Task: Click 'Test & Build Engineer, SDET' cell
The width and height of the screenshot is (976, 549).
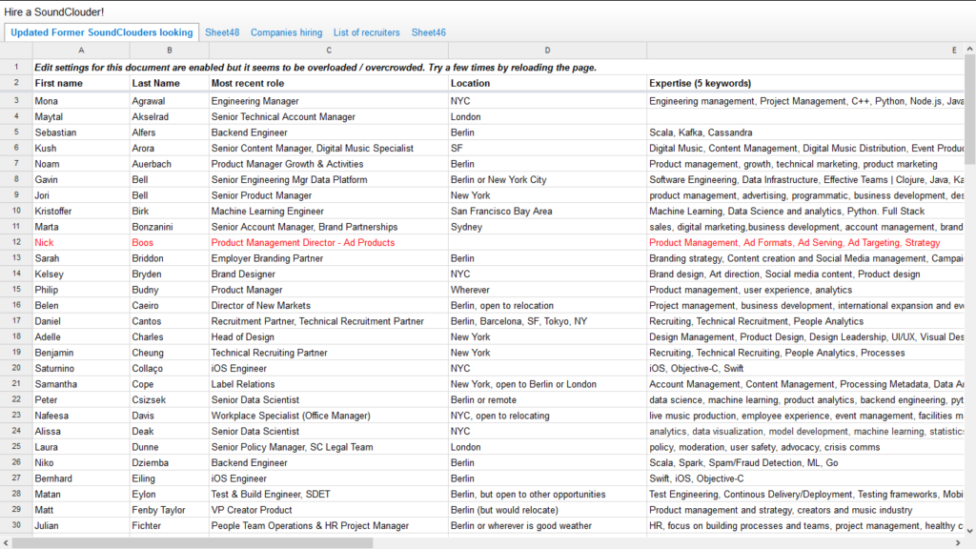Action: pos(329,495)
